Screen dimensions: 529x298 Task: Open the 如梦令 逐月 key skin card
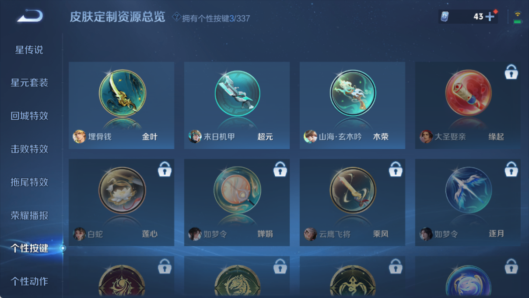468,202
